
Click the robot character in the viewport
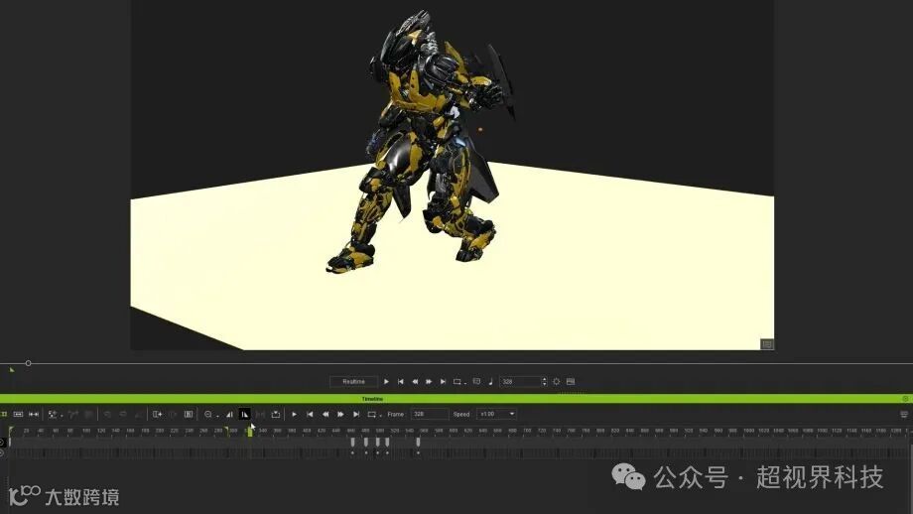click(423, 143)
